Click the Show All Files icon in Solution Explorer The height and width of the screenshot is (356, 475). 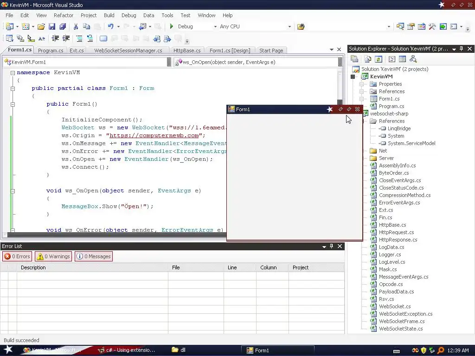click(x=367, y=59)
